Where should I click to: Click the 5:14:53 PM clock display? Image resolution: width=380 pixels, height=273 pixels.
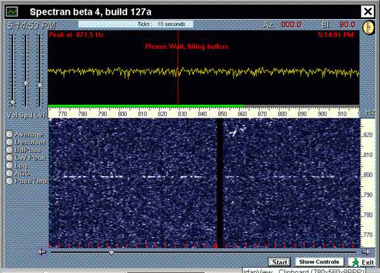32,25
